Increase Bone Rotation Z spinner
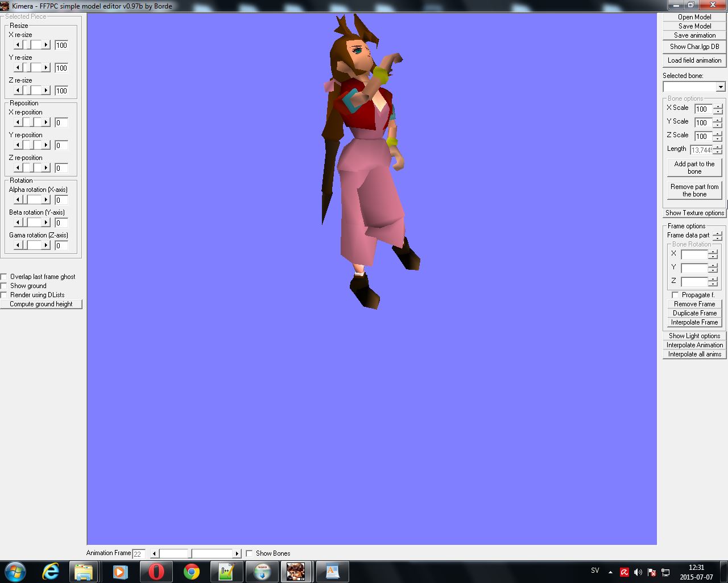 [x=713, y=280]
